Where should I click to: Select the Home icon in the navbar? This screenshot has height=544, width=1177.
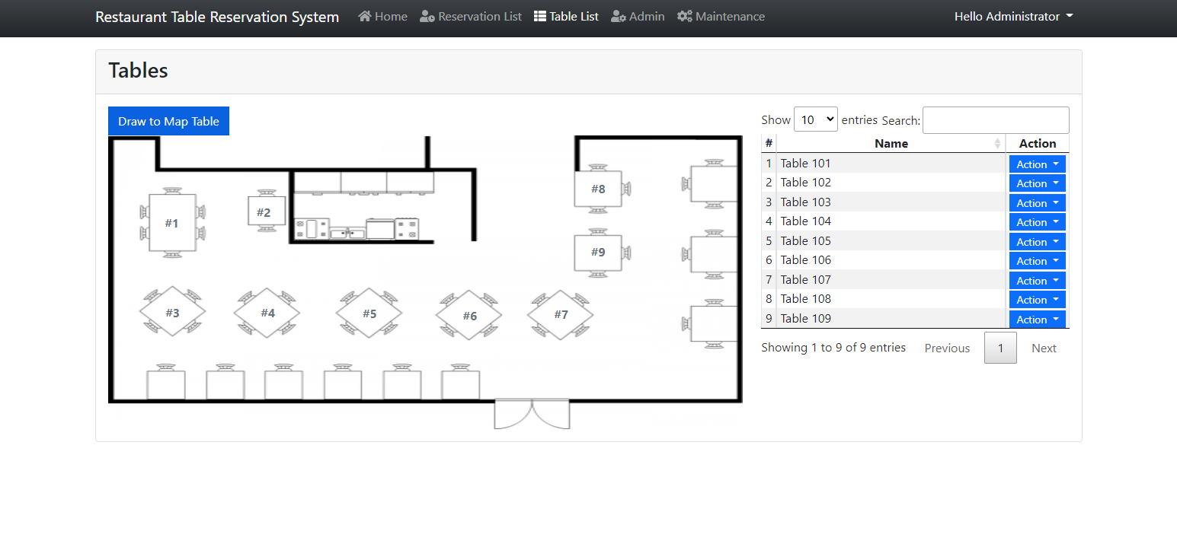[363, 16]
